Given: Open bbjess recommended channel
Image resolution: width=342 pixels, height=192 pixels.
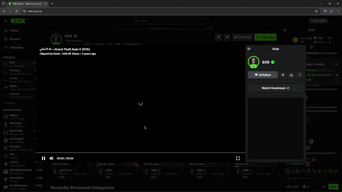Looking at the screenshot, I should point(18,117).
